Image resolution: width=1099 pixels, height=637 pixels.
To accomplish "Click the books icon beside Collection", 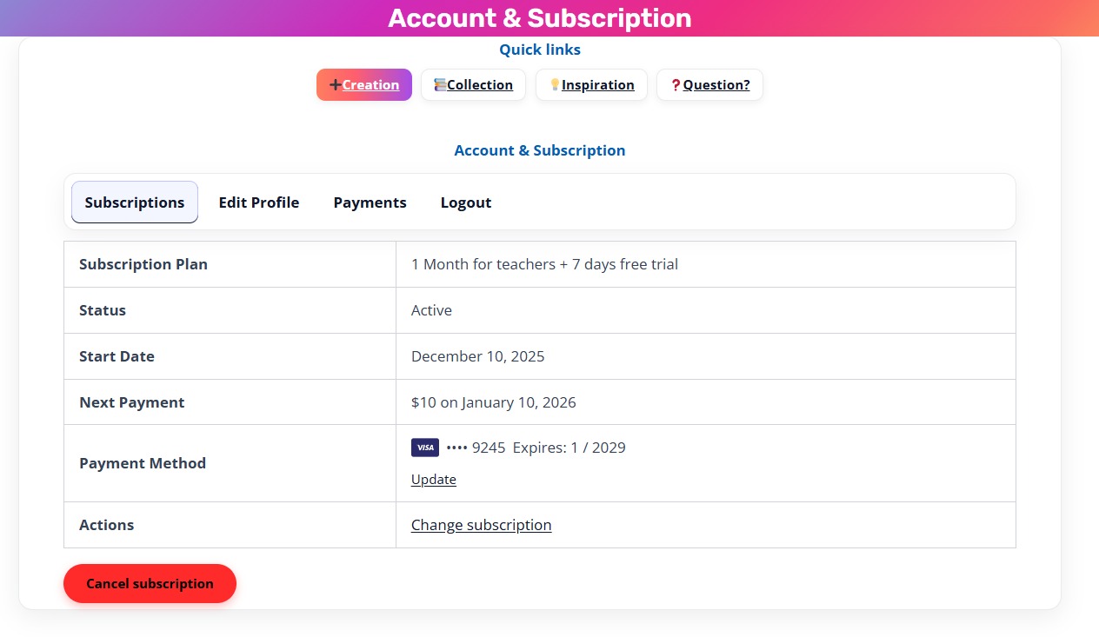I will [440, 85].
